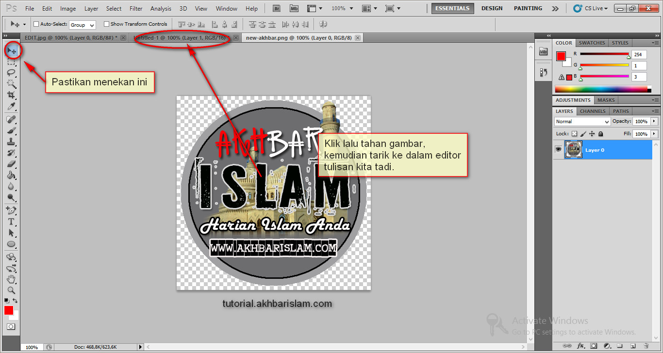Select the Blur tool
Image resolution: width=663 pixels, height=353 pixels.
pos(12,186)
